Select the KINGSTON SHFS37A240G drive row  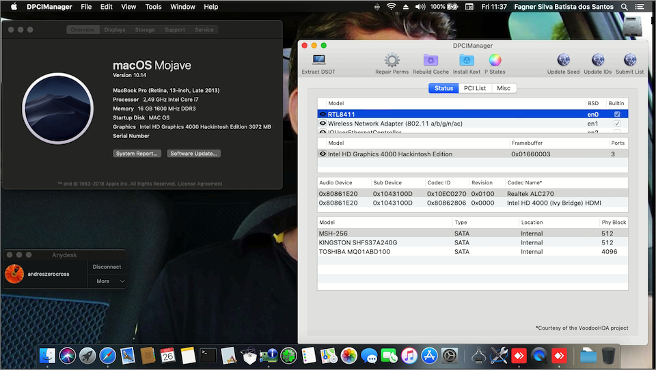[x=473, y=242]
